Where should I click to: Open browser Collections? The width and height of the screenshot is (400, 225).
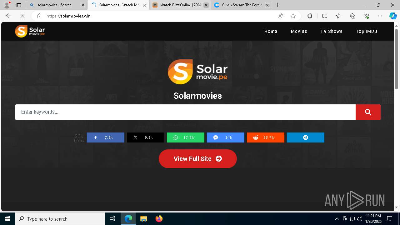[352, 16]
